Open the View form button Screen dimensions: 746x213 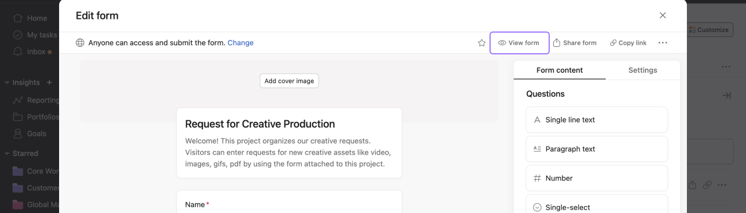pos(519,43)
